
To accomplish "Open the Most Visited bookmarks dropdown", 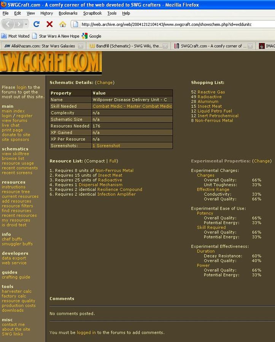I will pos(15,36).
